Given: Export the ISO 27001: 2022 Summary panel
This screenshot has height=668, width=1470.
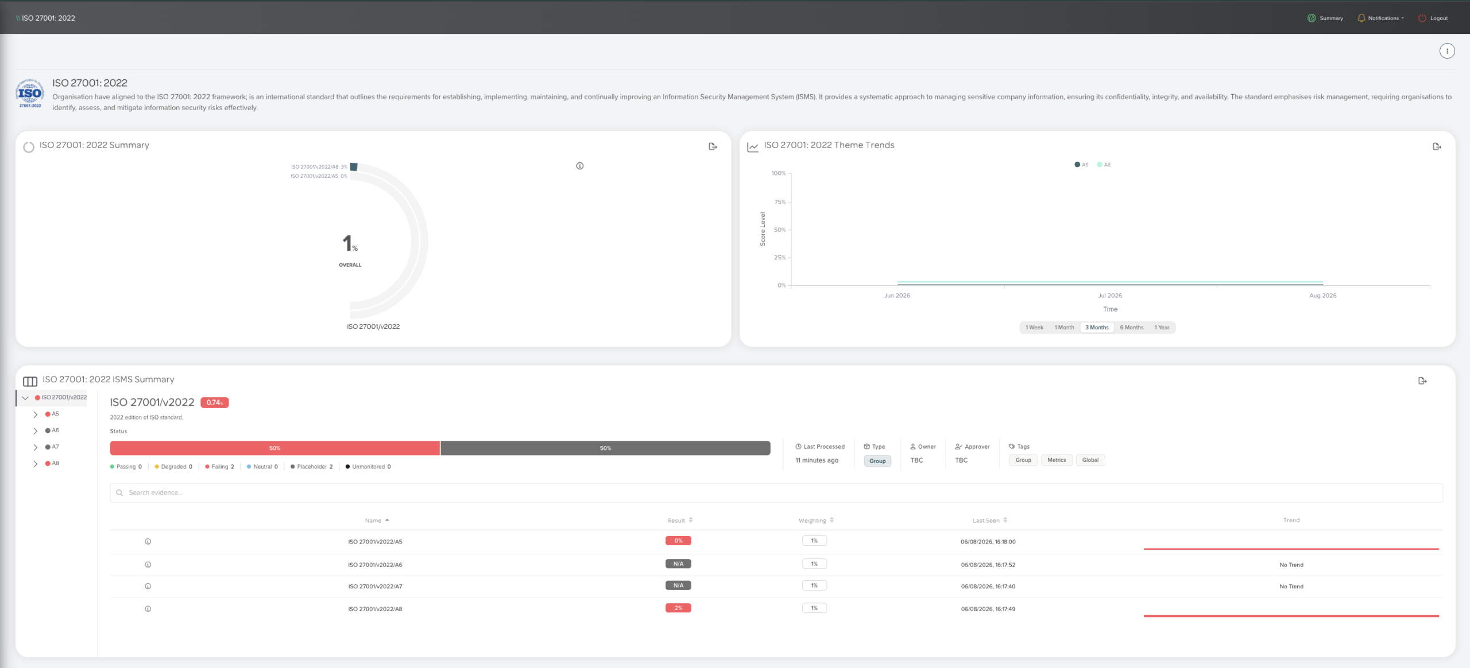Looking at the screenshot, I should pyautogui.click(x=713, y=146).
